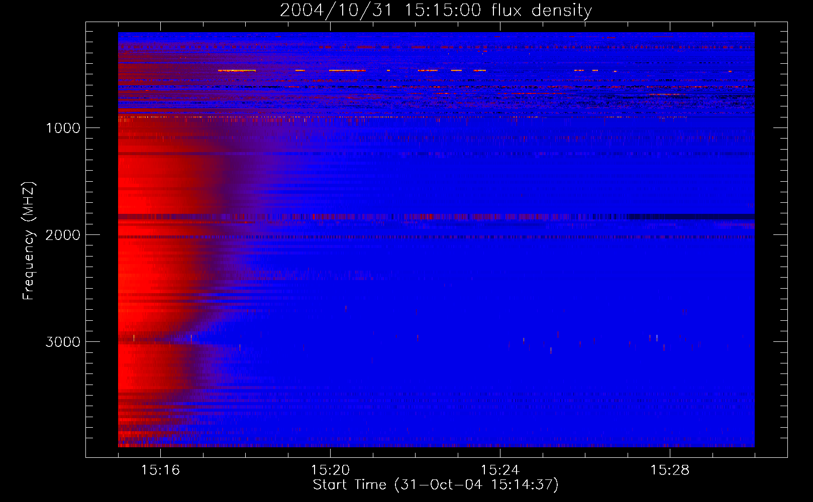Click the 15:16 time tick label

pyautogui.click(x=160, y=470)
